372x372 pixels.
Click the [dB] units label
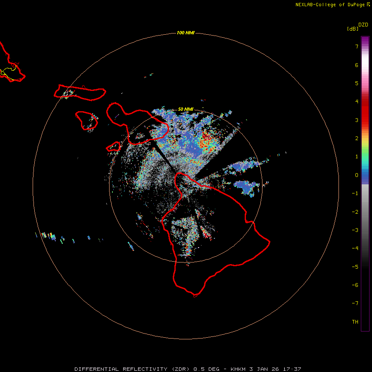click(353, 29)
